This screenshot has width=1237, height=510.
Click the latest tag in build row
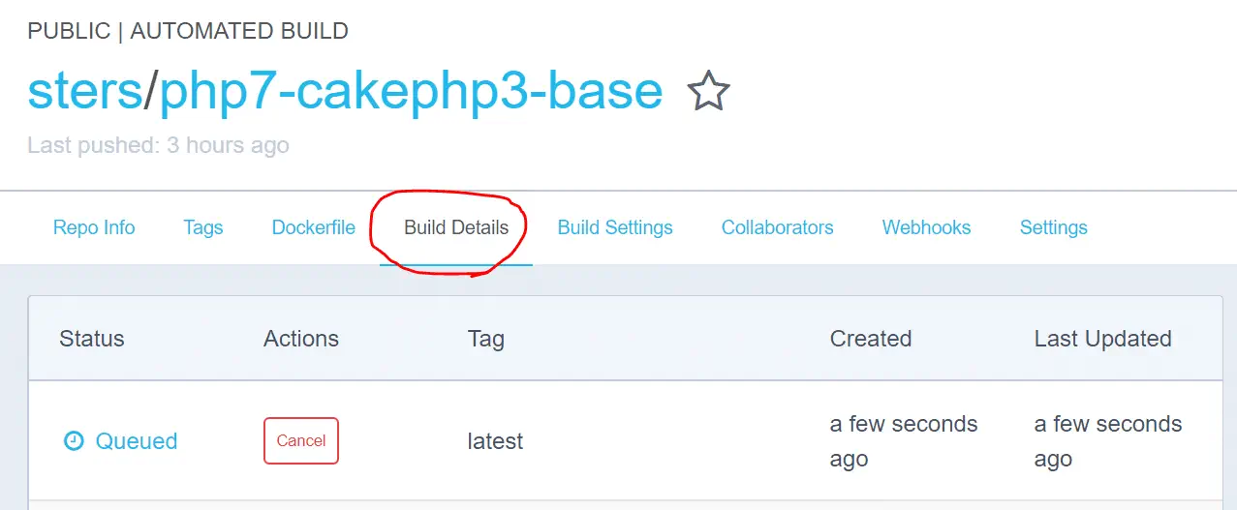[495, 441]
